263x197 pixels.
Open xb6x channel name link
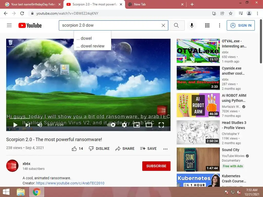(x=26, y=164)
